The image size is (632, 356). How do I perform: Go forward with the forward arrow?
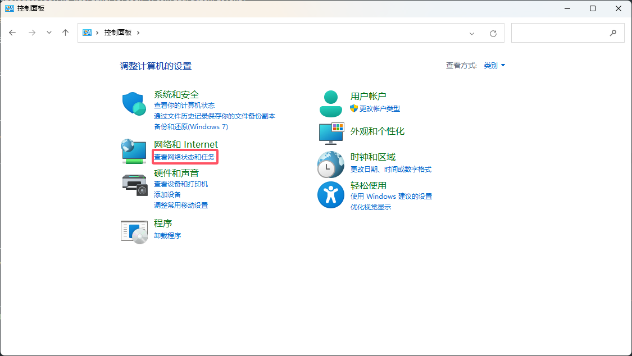coord(32,33)
